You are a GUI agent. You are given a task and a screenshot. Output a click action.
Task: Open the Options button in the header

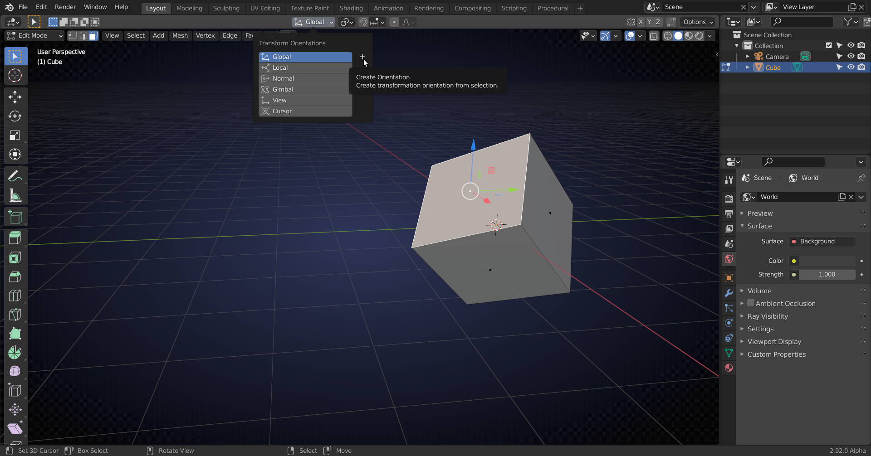pyautogui.click(x=698, y=22)
